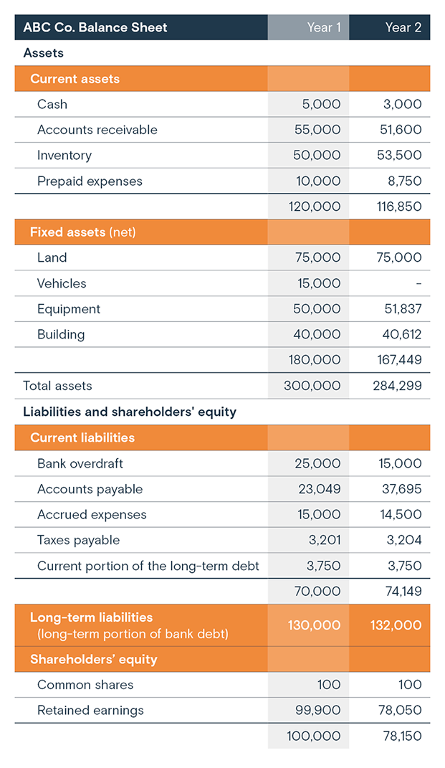Screen dimensions: 445x768
Task: Select the ABC Co. Balance Sheet title
Action: coord(95,27)
